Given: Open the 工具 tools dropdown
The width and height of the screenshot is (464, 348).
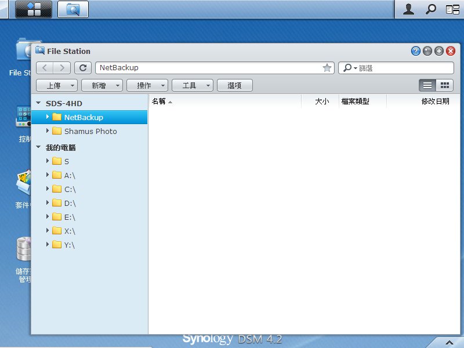Looking at the screenshot, I should [193, 85].
